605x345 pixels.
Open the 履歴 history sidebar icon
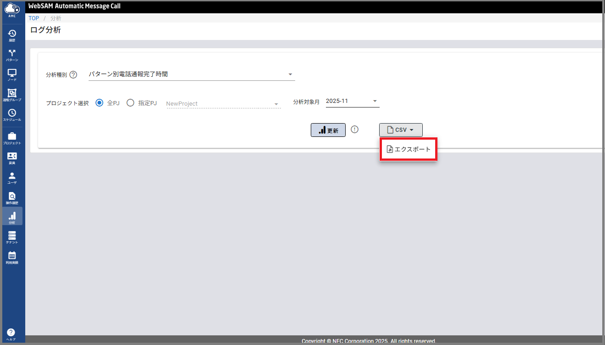[12, 34]
